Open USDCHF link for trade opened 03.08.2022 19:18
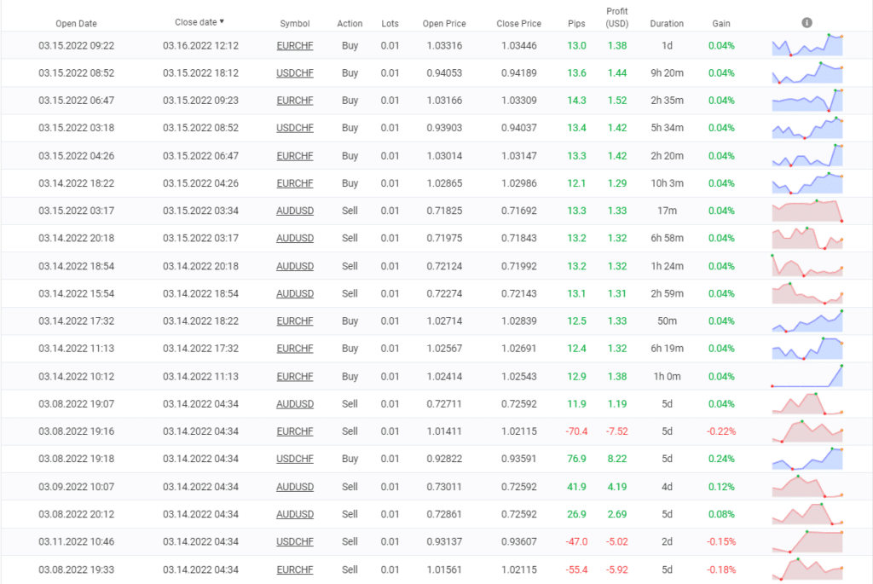The height and width of the screenshot is (584, 873). [x=295, y=460]
